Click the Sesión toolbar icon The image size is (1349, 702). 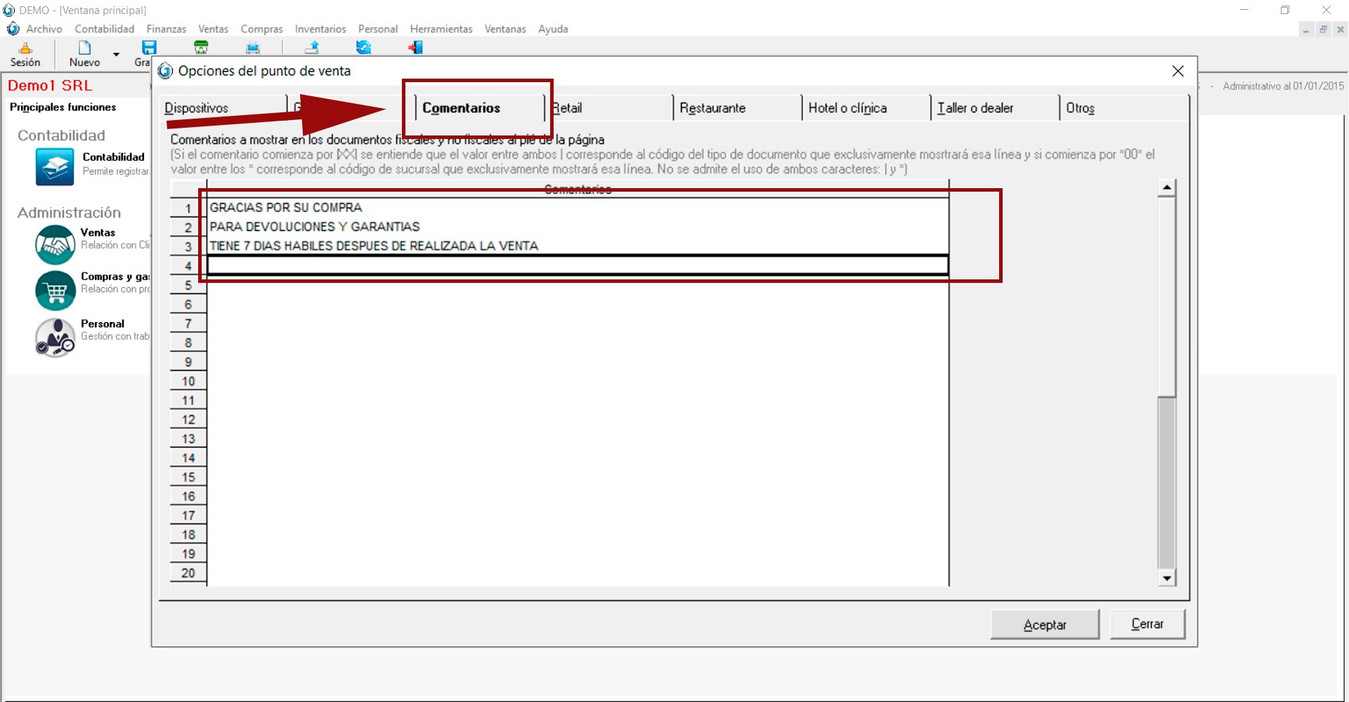tap(25, 48)
